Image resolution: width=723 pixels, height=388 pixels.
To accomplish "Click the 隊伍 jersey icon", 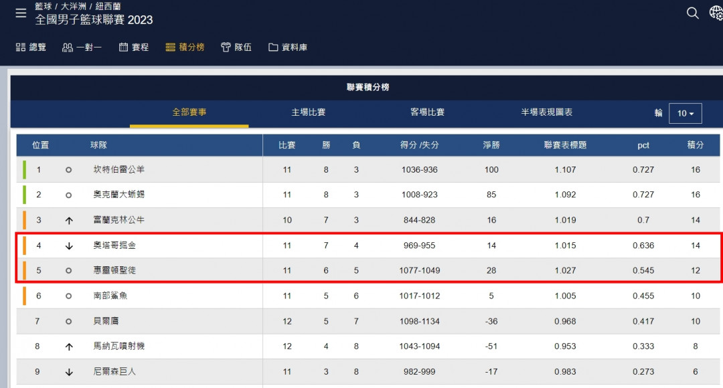I will pos(226,47).
